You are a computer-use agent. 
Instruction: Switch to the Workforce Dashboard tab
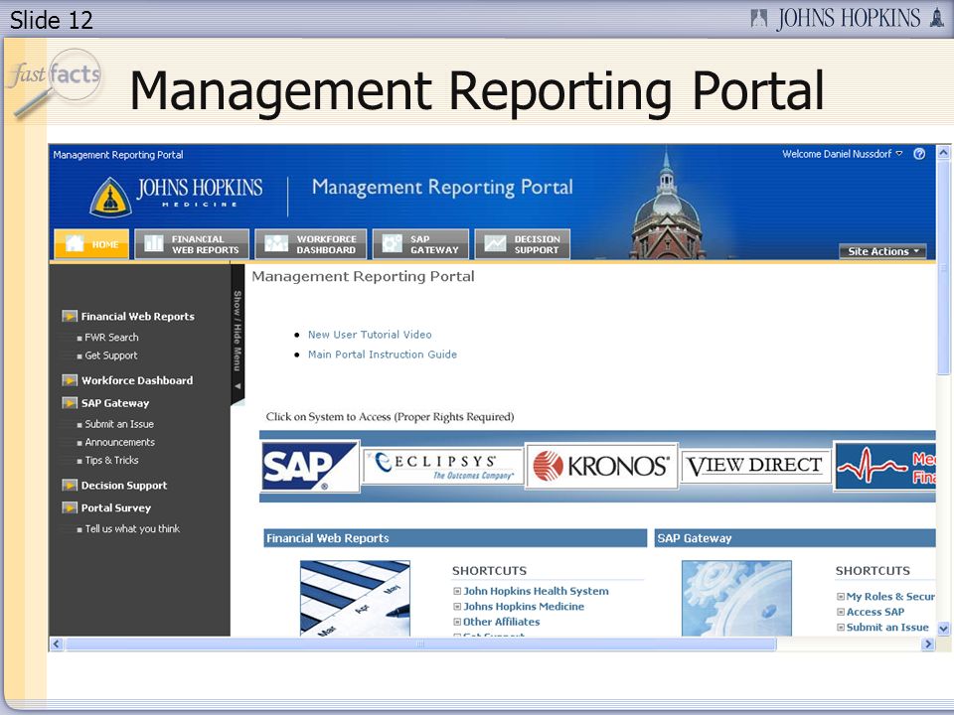(x=311, y=244)
